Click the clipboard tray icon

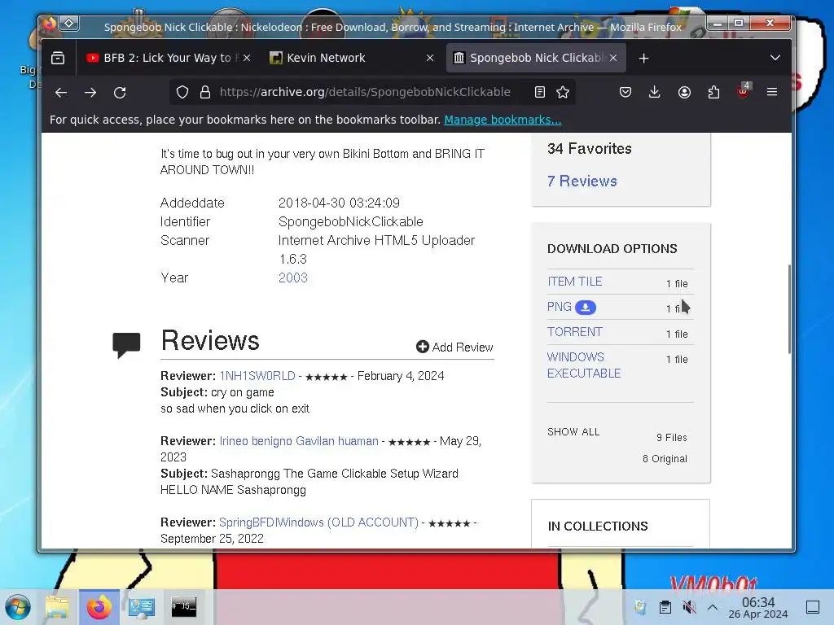point(665,607)
